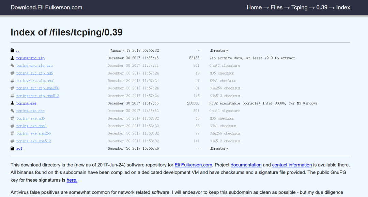Click the date 'December 30 2017 16:55:46'

tap(133, 148)
